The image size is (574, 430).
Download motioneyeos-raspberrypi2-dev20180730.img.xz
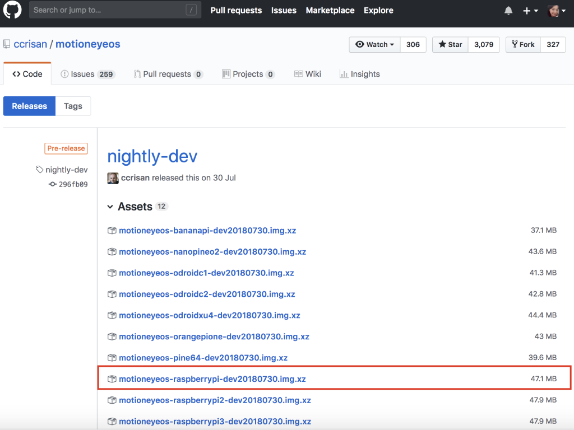pyautogui.click(x=215, y=400)
